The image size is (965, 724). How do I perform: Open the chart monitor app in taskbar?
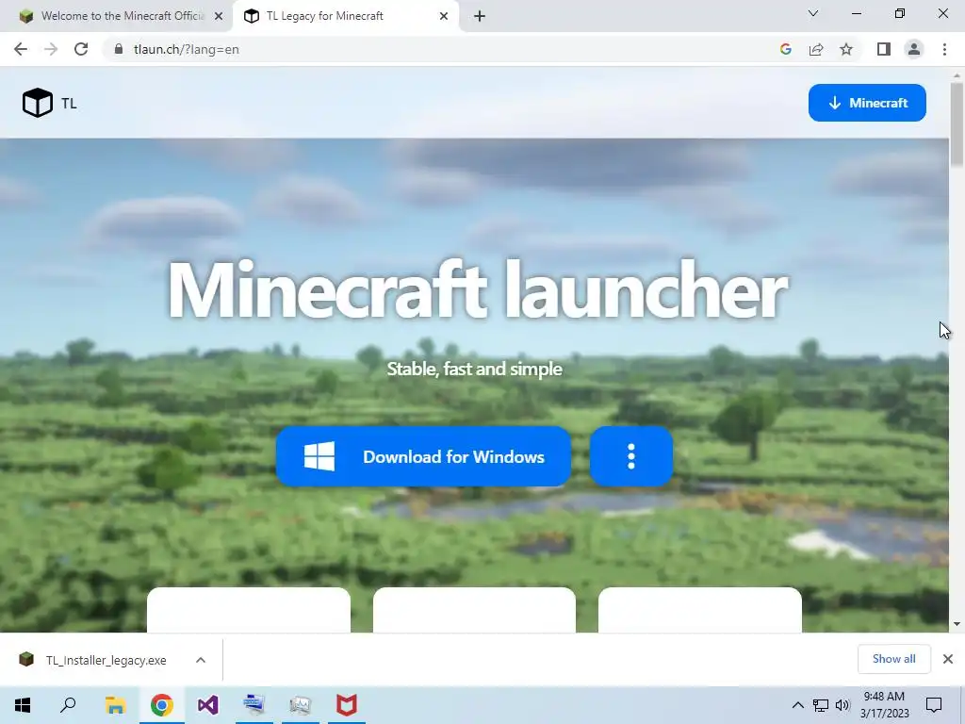(301, 705)
